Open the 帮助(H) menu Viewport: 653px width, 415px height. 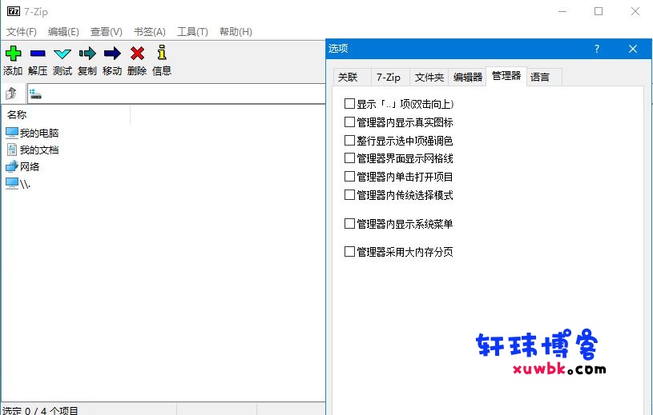tap(236, 32)
